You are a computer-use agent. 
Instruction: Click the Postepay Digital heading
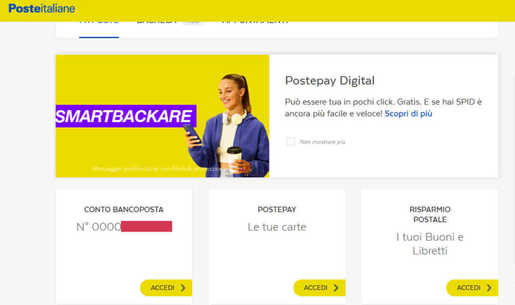pos(330,81)
